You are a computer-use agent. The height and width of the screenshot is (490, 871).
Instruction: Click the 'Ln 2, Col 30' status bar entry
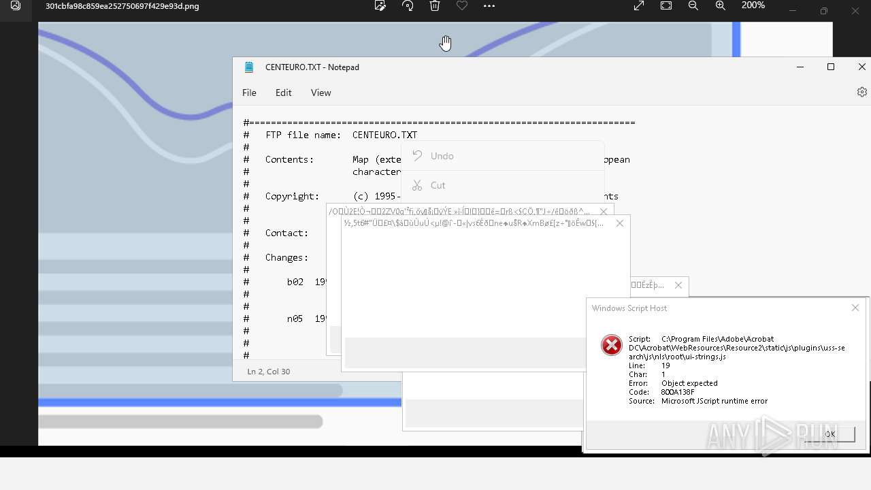[x=269, y=372]
